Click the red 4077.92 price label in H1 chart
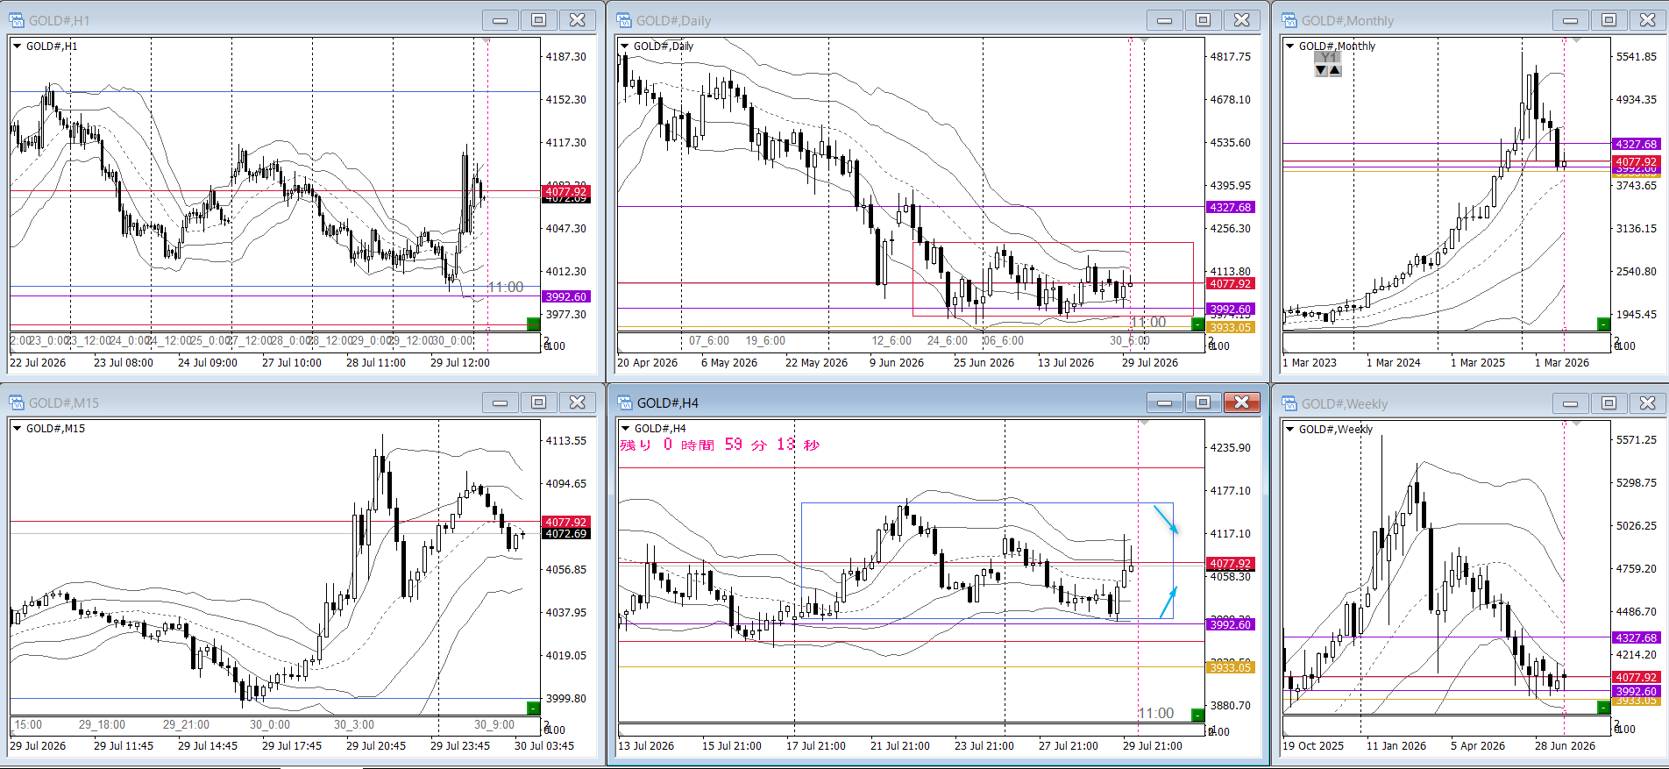 coord(566,191)
